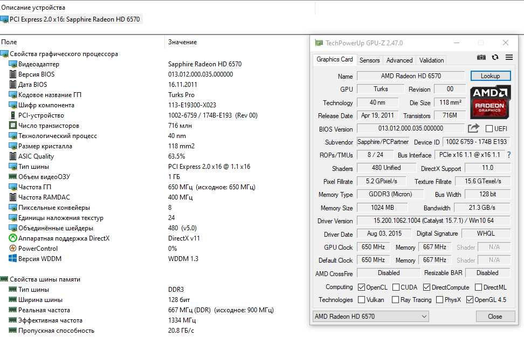Toggle the OpenGL 4.5 checkbox
Image resolution: width=524 pixels, height=343 pixels.
point(470,299)
